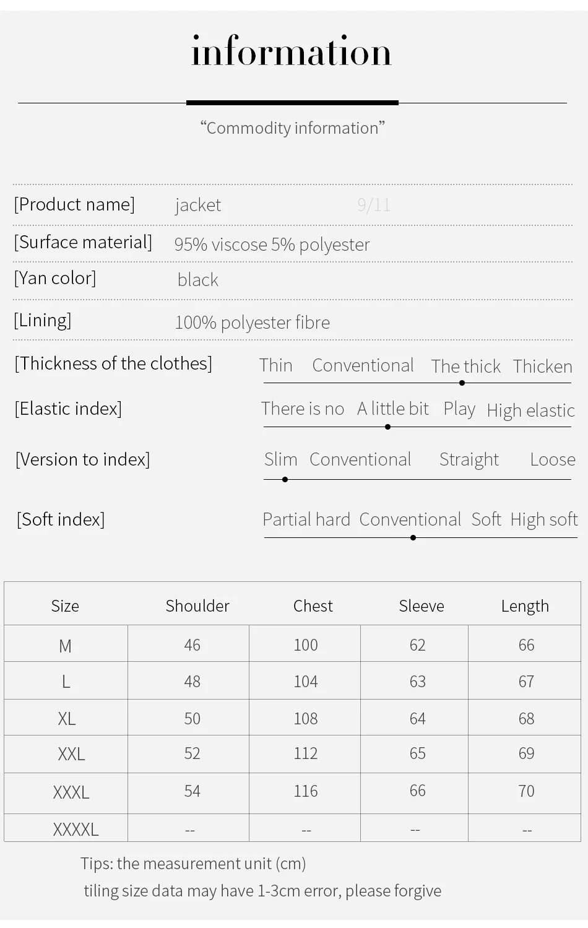
Task: Select the Loose version option
Action: click(553, 459)
